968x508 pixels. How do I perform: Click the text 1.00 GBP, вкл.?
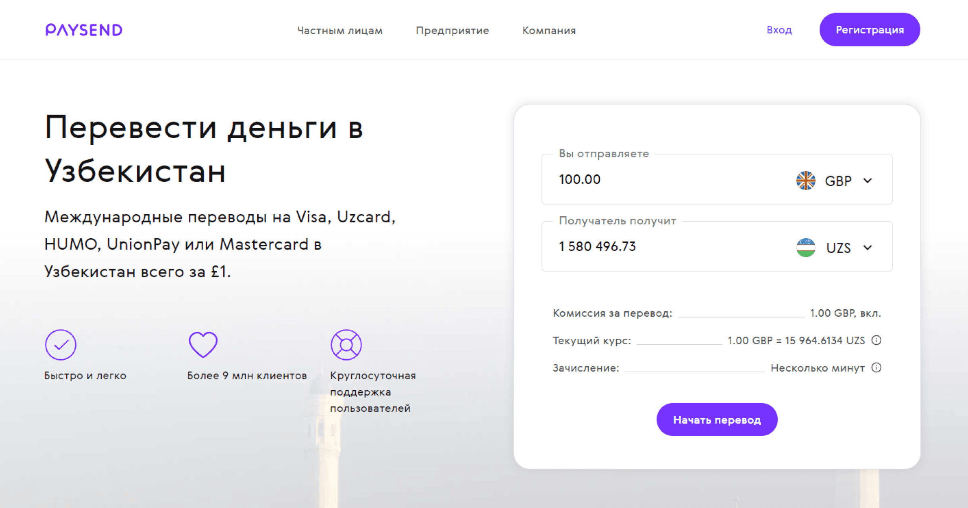(x=845, y=313)
